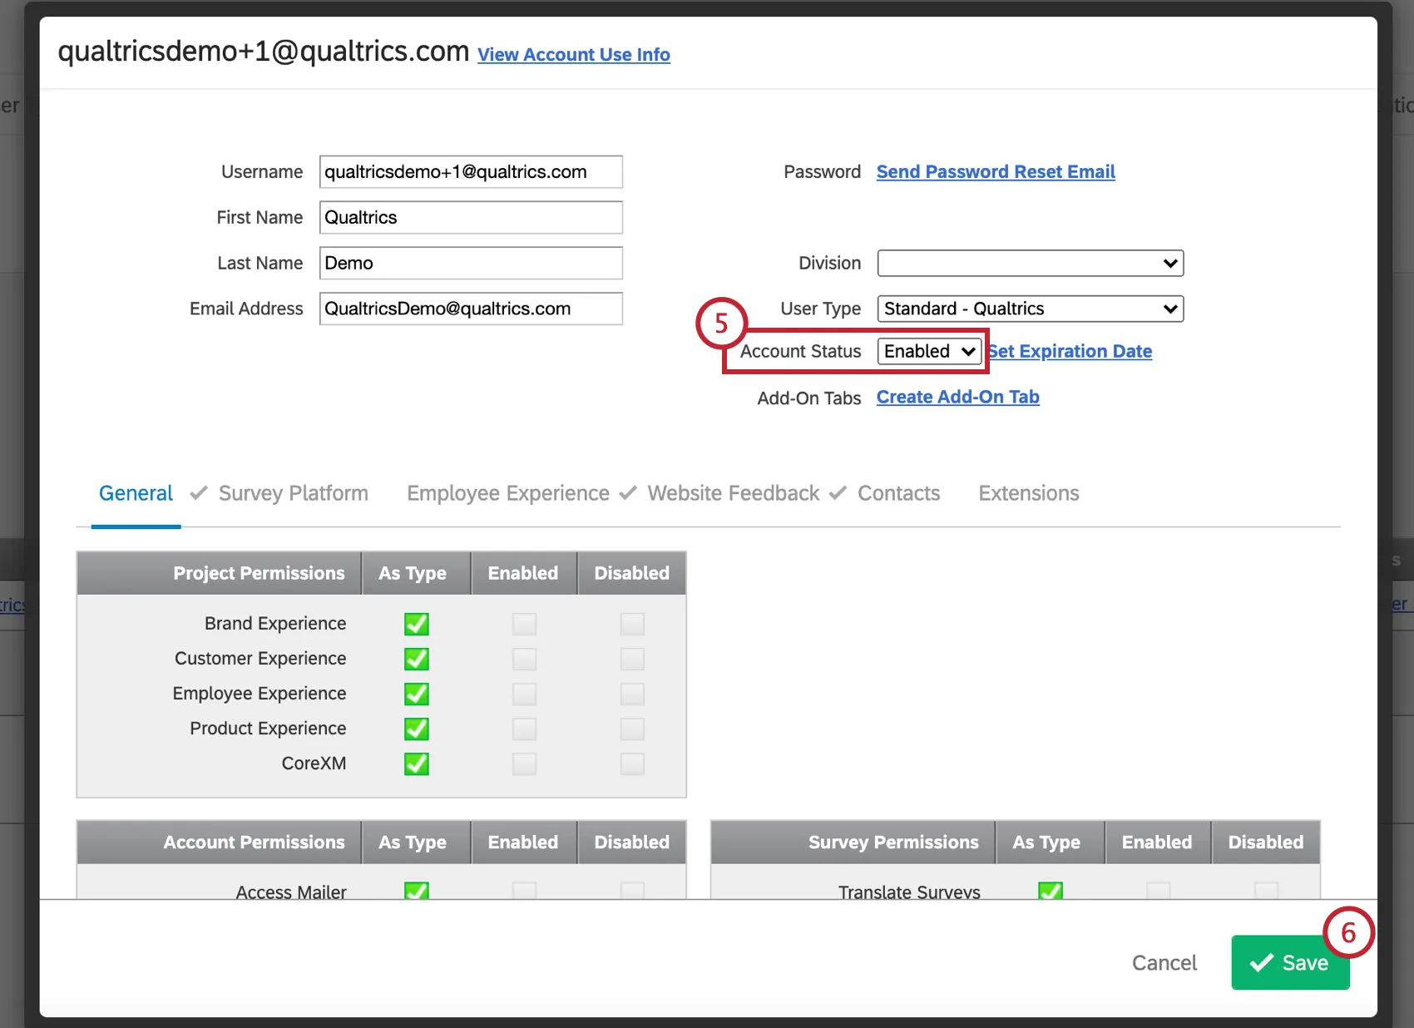Viewport: 1414px width, 1028px height.
Task: Open the Division dropdown
Action: tap(1031, 263)
